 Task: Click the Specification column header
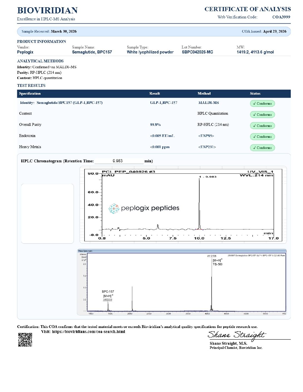(x=30, y=94)
